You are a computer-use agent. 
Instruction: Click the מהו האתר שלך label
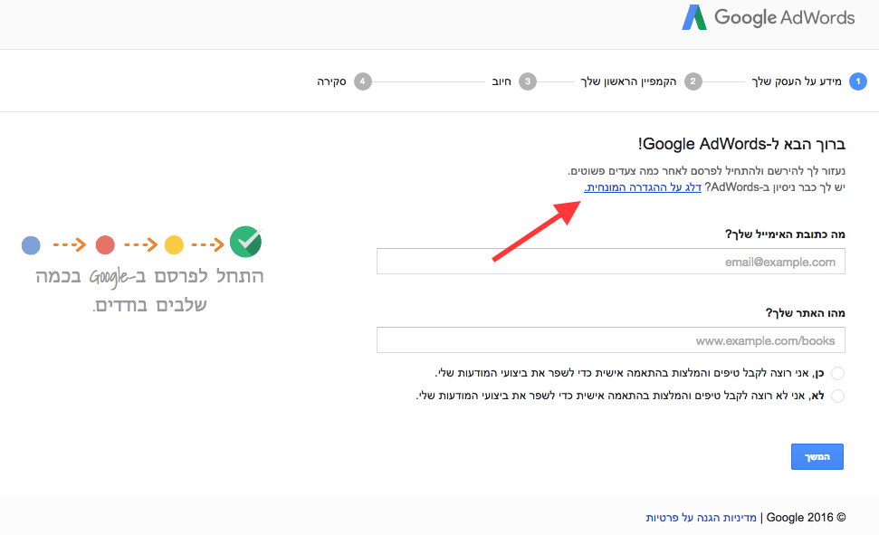(x=805, y=313)
